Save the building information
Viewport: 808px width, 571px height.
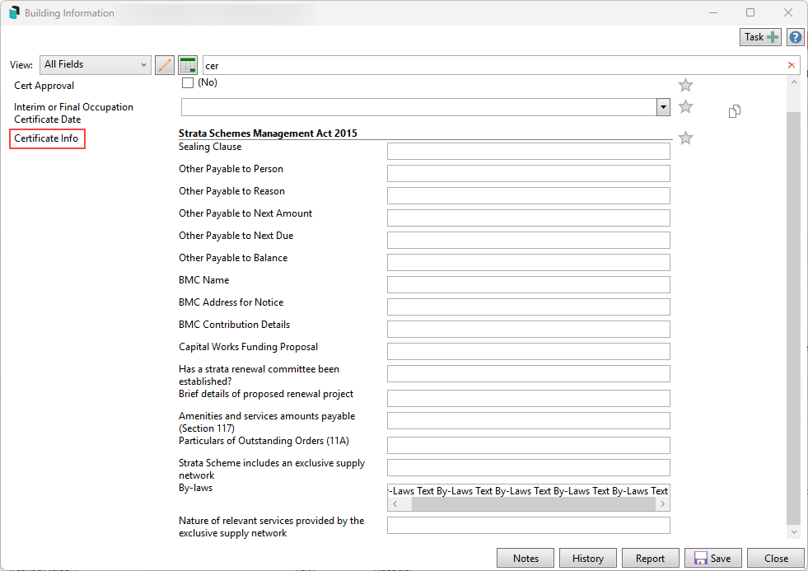click(712, 558)
